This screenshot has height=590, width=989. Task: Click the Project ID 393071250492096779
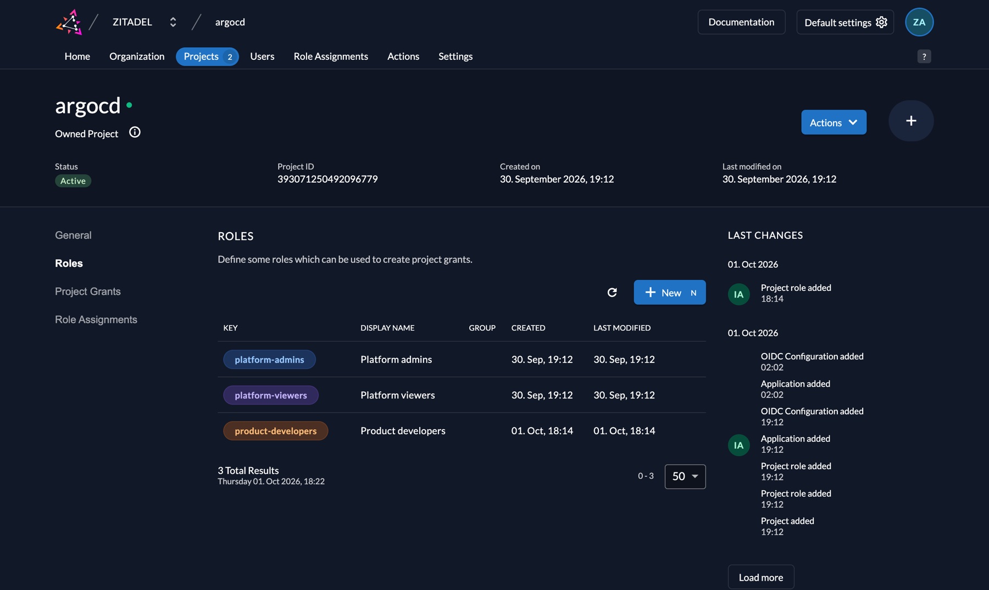pyautogui.click(x=327, y=179)
